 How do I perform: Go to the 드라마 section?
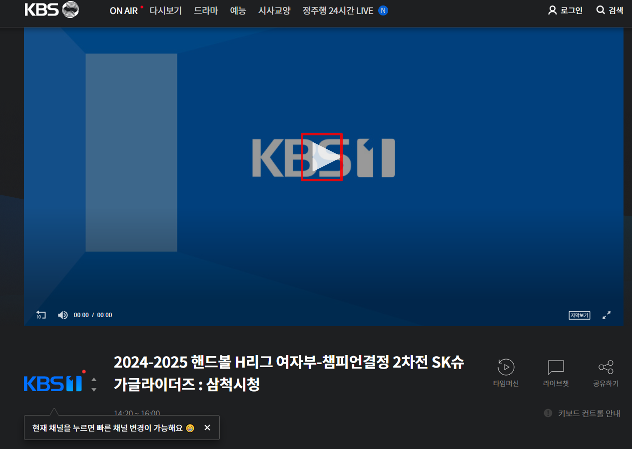pos(206,10)
